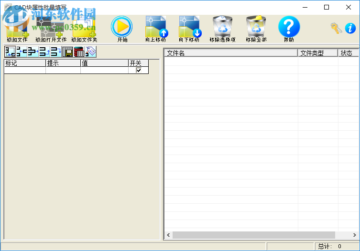Click the 提示 column header
Viewport: 360px width, 251px height.
[63, 63]
